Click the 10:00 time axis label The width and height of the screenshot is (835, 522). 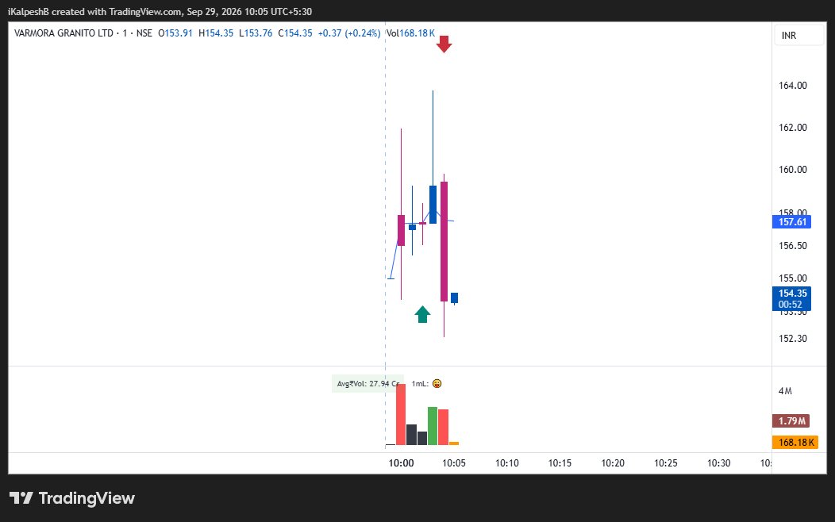[401, 463]
